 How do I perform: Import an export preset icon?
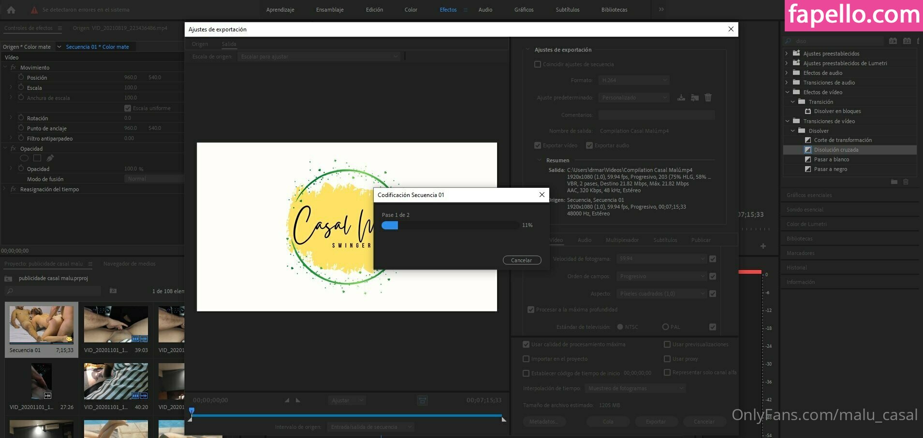[695, 98]
